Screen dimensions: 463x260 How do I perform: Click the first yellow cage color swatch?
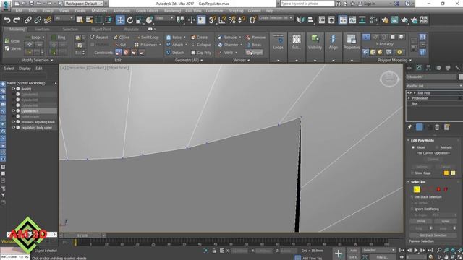point(446,173)
